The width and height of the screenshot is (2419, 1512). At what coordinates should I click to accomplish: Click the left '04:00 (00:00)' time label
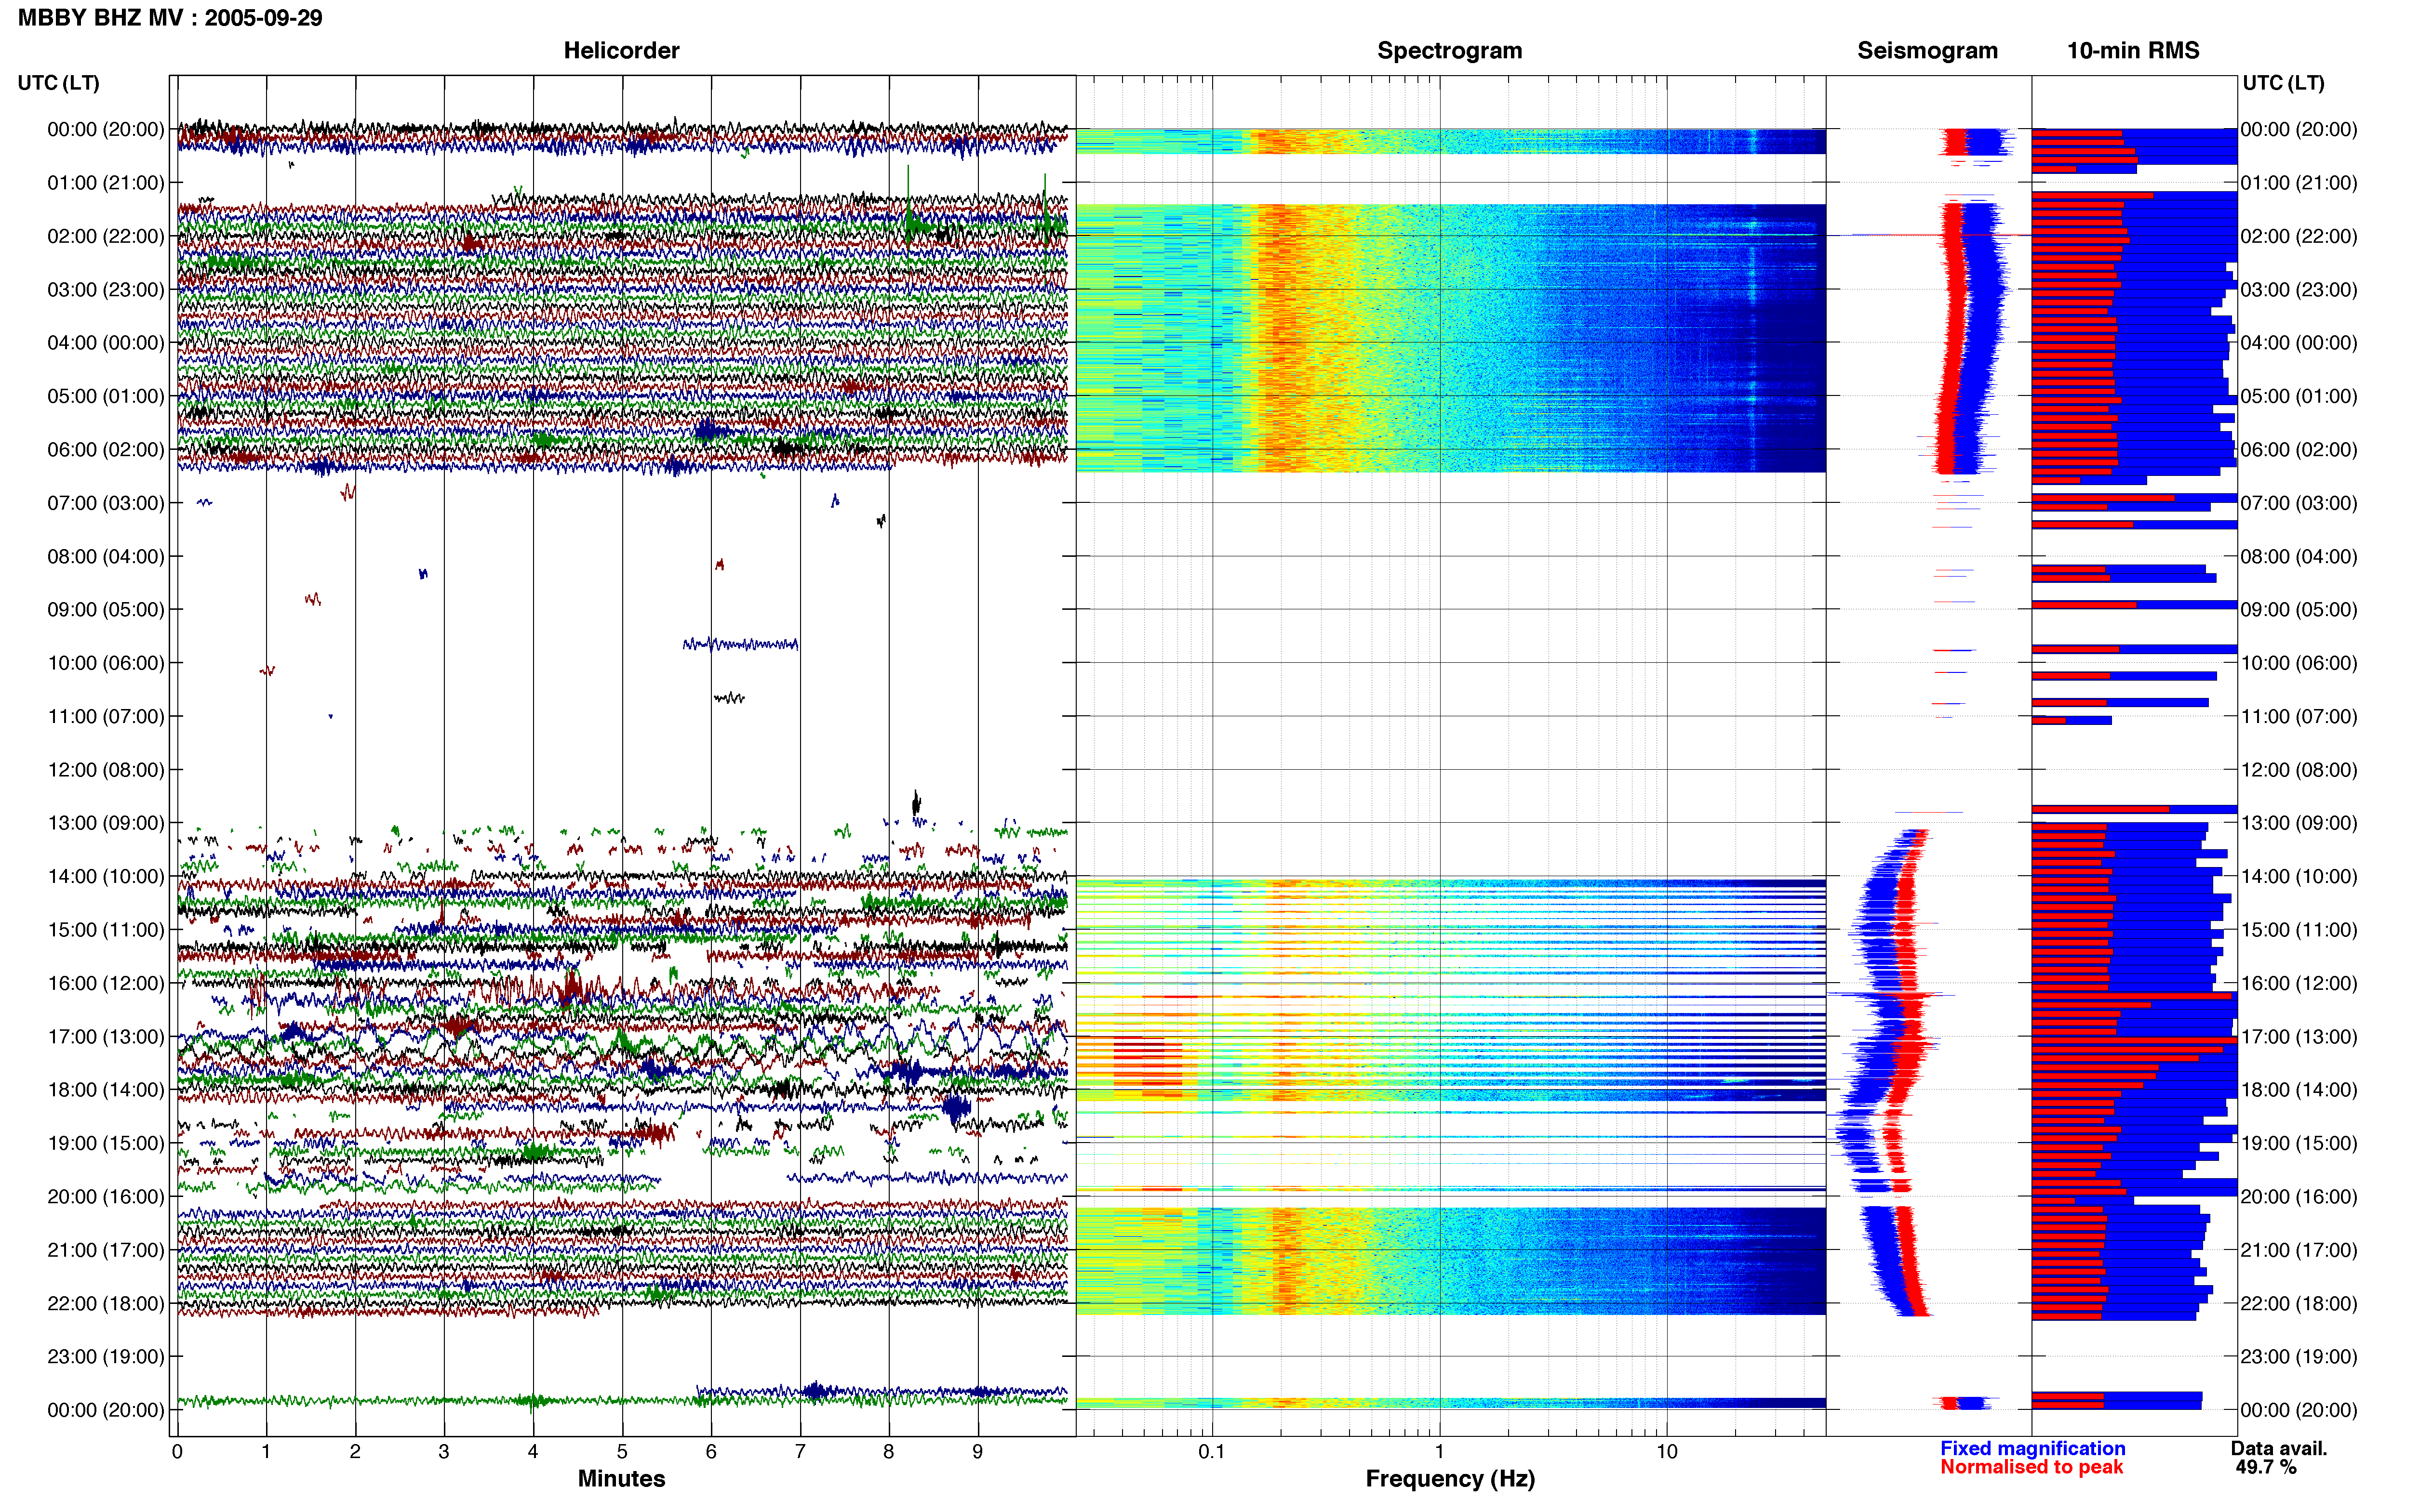(105, 343)
